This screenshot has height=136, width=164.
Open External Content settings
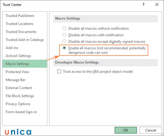tap(19, 88)
